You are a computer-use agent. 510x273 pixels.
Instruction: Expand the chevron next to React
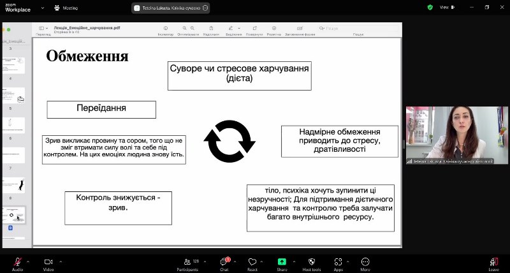coord(262,262)
